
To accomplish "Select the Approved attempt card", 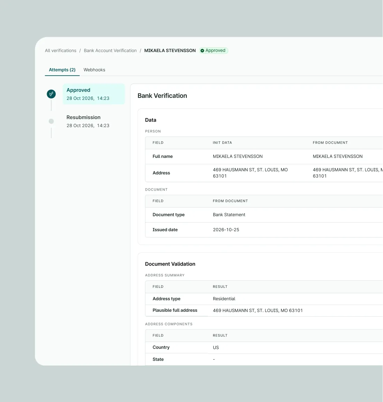I will click(x=94, y=94).
